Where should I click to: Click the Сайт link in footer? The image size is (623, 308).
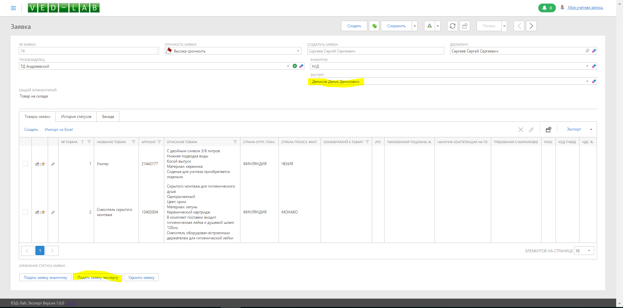(x=71, y=303)
